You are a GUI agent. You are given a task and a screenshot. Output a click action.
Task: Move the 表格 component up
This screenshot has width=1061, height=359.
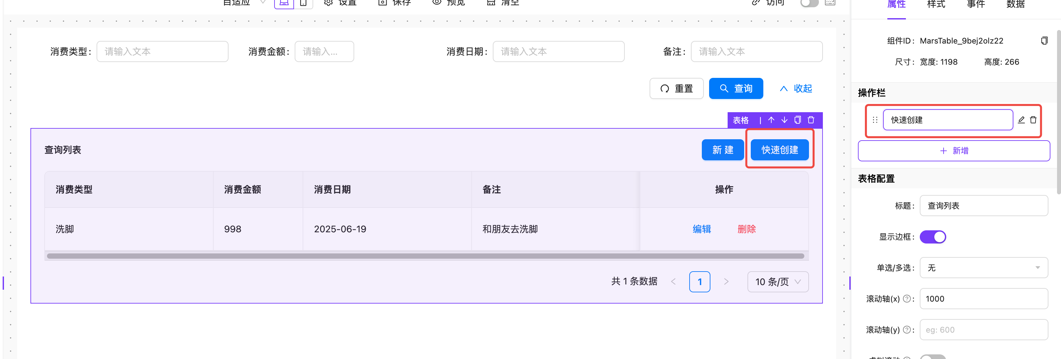(x=772, y=120)
